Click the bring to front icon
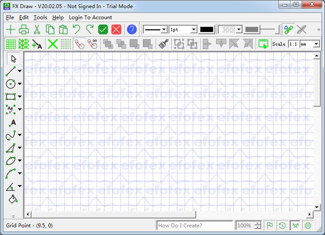Image resolution: width=325 pixels, height=235 pixels. coord(108,44)
